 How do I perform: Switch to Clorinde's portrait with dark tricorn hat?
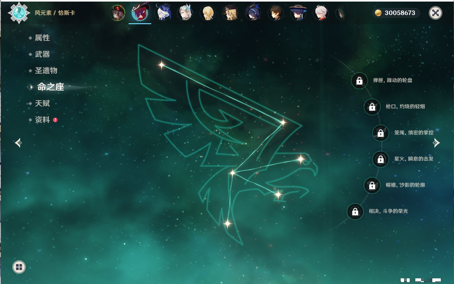pyautogui.click(x=253, y=13)
